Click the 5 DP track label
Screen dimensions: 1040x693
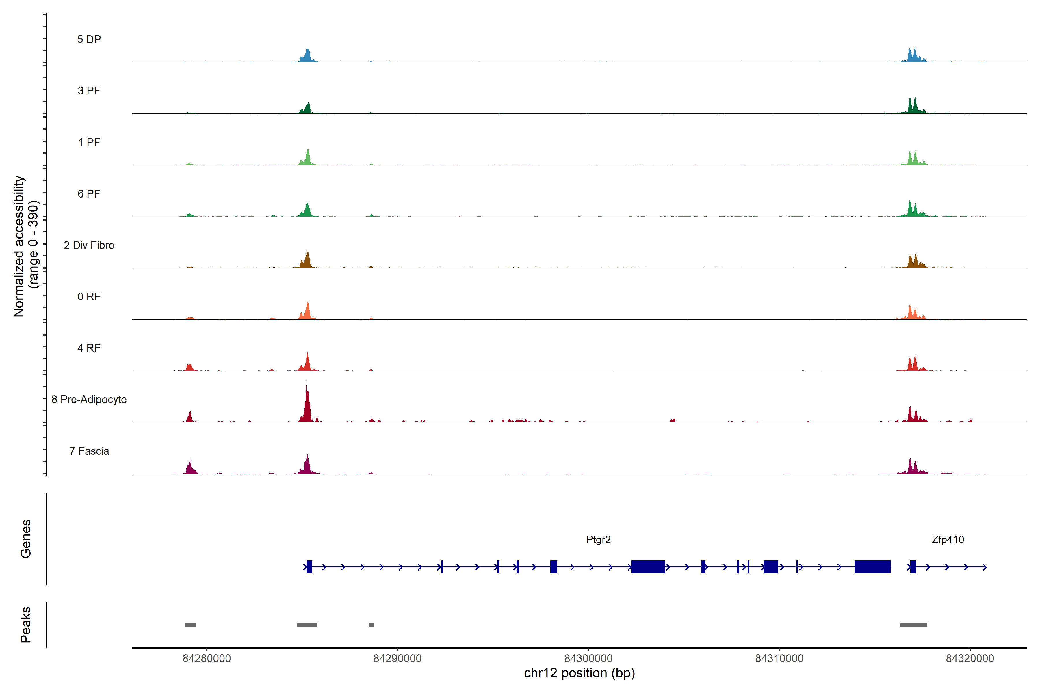pyautogui.click(x=89, y=39)
